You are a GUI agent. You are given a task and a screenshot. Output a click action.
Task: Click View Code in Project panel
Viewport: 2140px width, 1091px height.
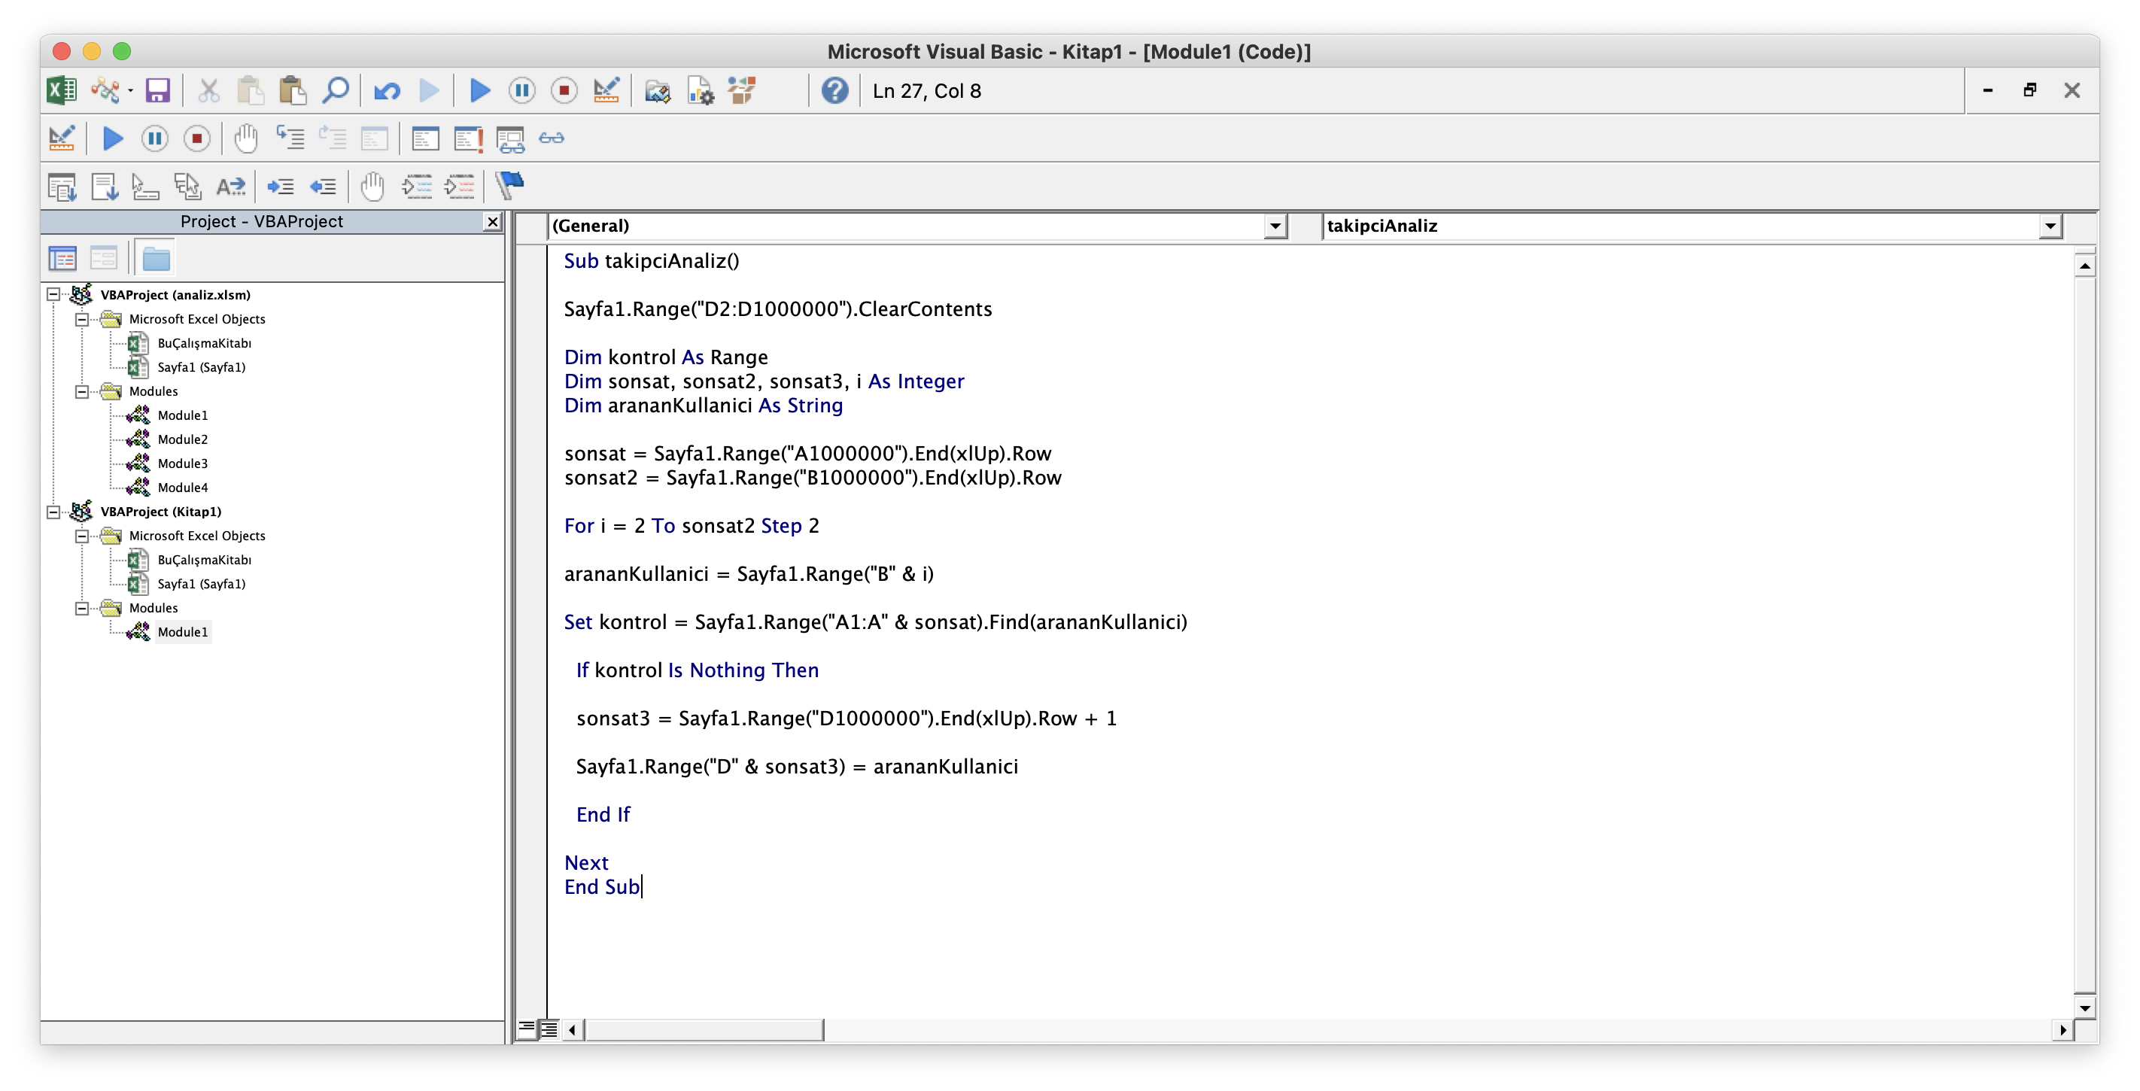(x=62, y=258)
